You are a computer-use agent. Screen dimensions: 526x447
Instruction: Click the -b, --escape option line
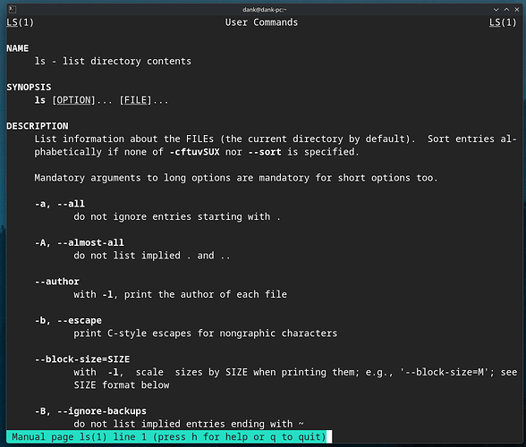click(68, 321)
